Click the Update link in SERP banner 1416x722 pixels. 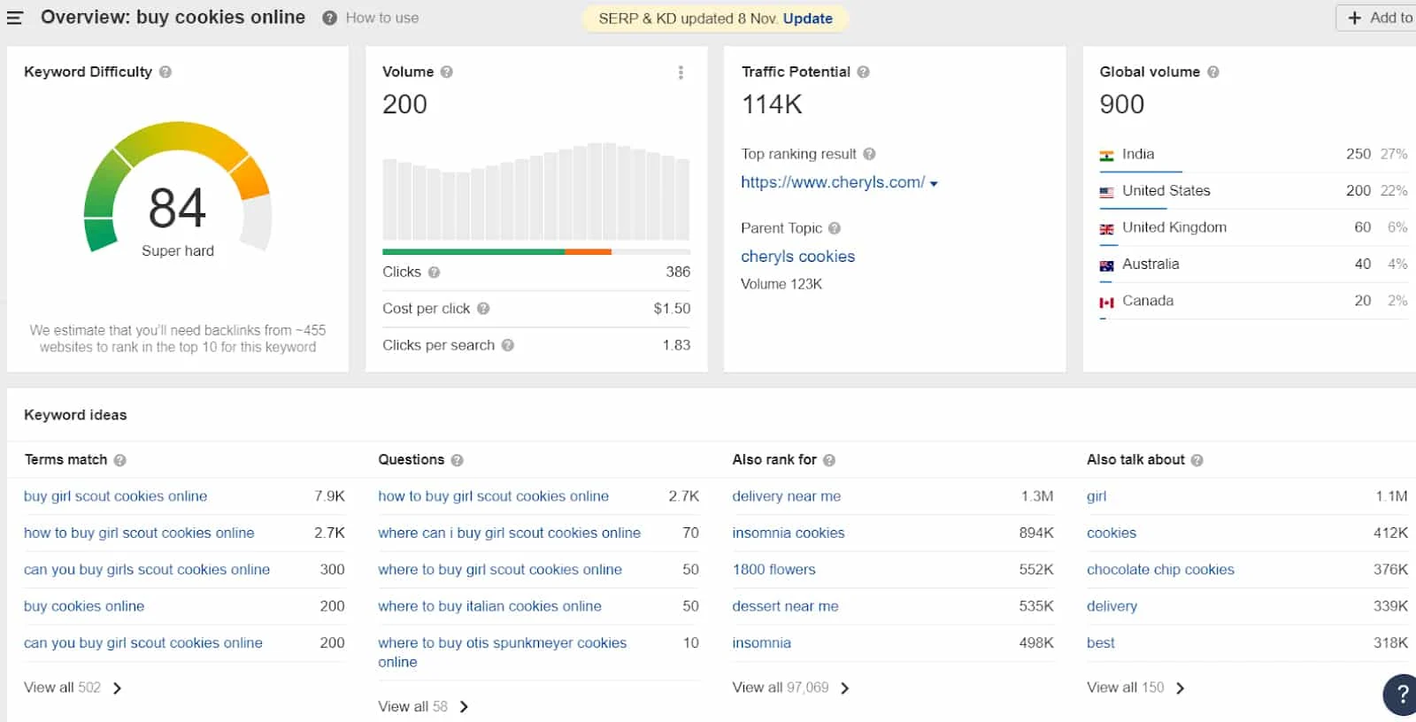coord(808,19)
